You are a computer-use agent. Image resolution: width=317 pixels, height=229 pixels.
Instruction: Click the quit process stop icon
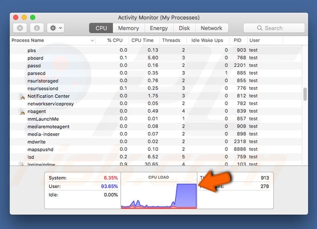[20, 28]
